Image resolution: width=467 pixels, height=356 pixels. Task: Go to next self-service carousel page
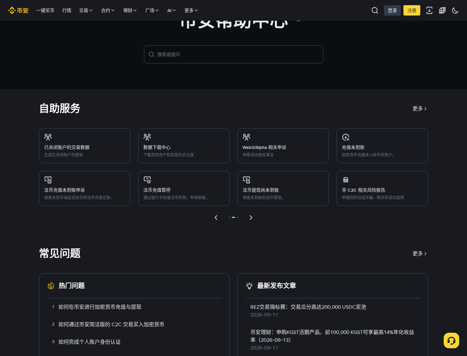[251, 217]
